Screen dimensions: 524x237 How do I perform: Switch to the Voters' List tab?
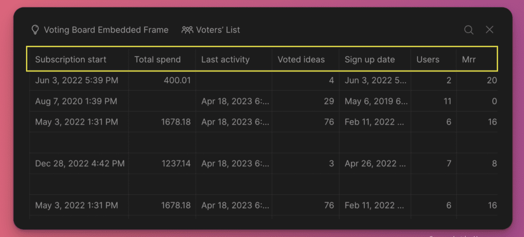[211, 30]
